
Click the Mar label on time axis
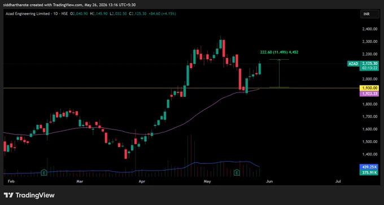coord(80,181)
